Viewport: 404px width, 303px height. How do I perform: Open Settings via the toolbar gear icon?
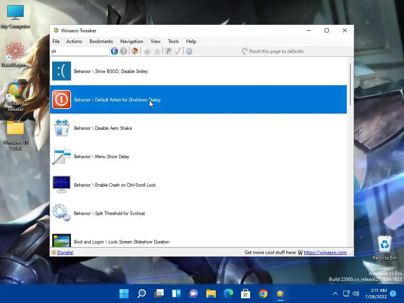coord(189,51)
